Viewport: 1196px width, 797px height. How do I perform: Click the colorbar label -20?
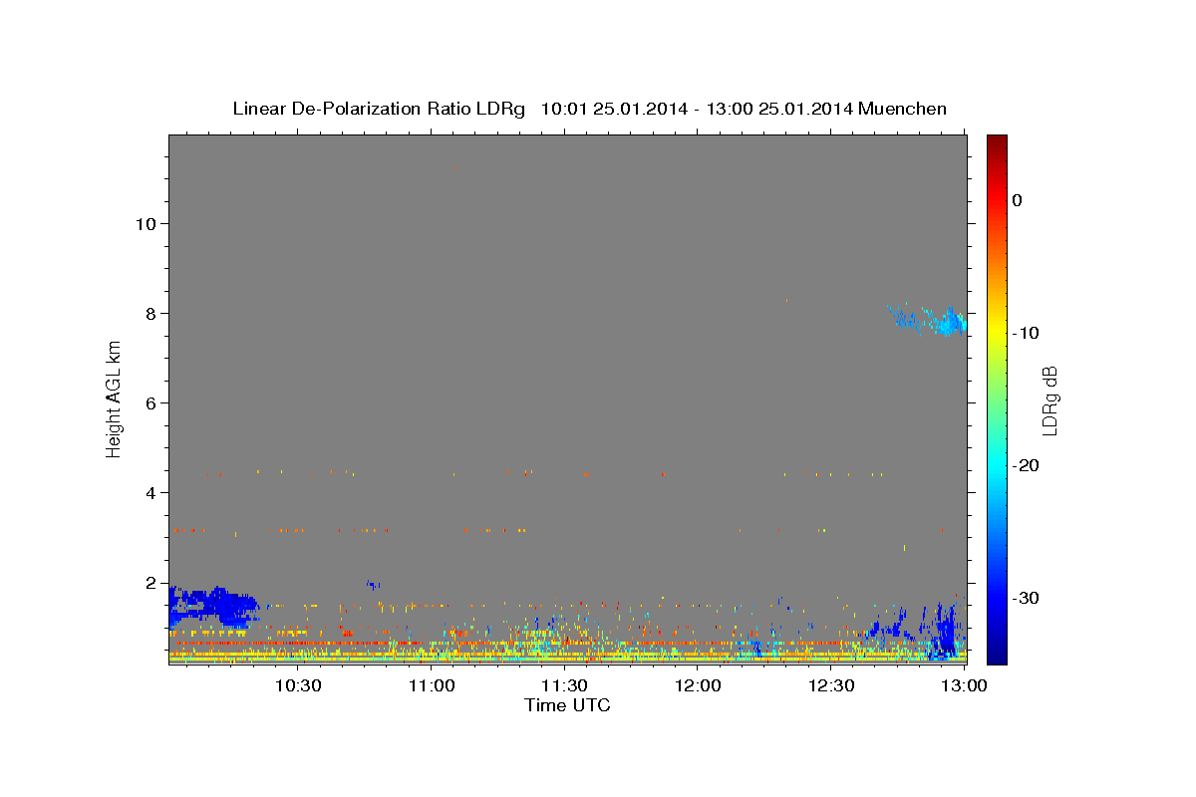(1026, 465)
